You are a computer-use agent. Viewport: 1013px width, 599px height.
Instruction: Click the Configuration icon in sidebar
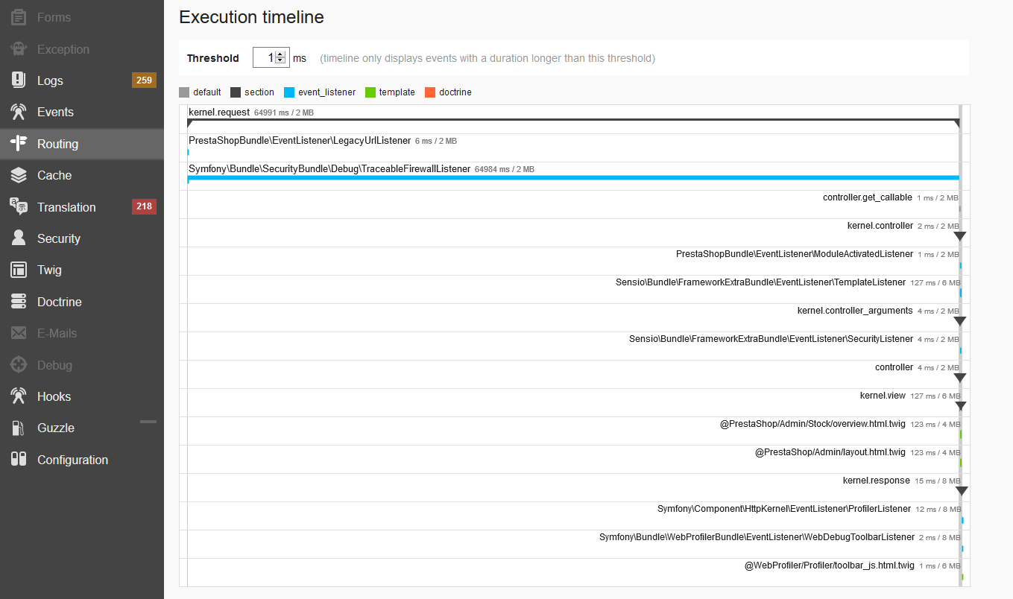[x=19, y=460]
